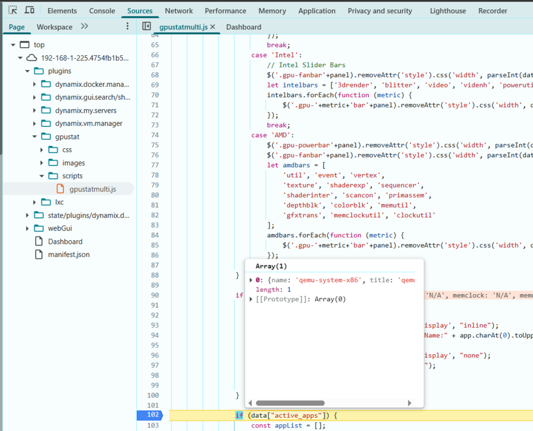Select gpustatmulti.js file in tree
The width and height of the screenshot is (533, 431).
pyautogui.click(x=93, y=189)
